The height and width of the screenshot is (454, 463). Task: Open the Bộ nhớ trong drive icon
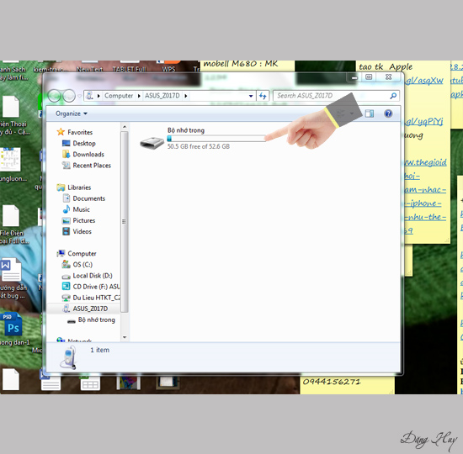(x=152, y=143)
